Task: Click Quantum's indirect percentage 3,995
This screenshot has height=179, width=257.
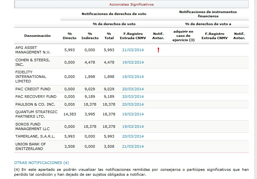Action: coord(90,114)
